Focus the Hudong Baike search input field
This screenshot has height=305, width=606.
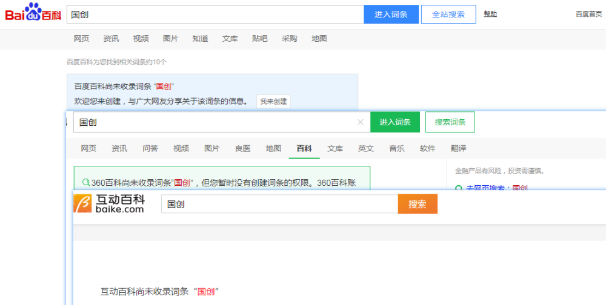pyautogui.click(x=279, y=205)
